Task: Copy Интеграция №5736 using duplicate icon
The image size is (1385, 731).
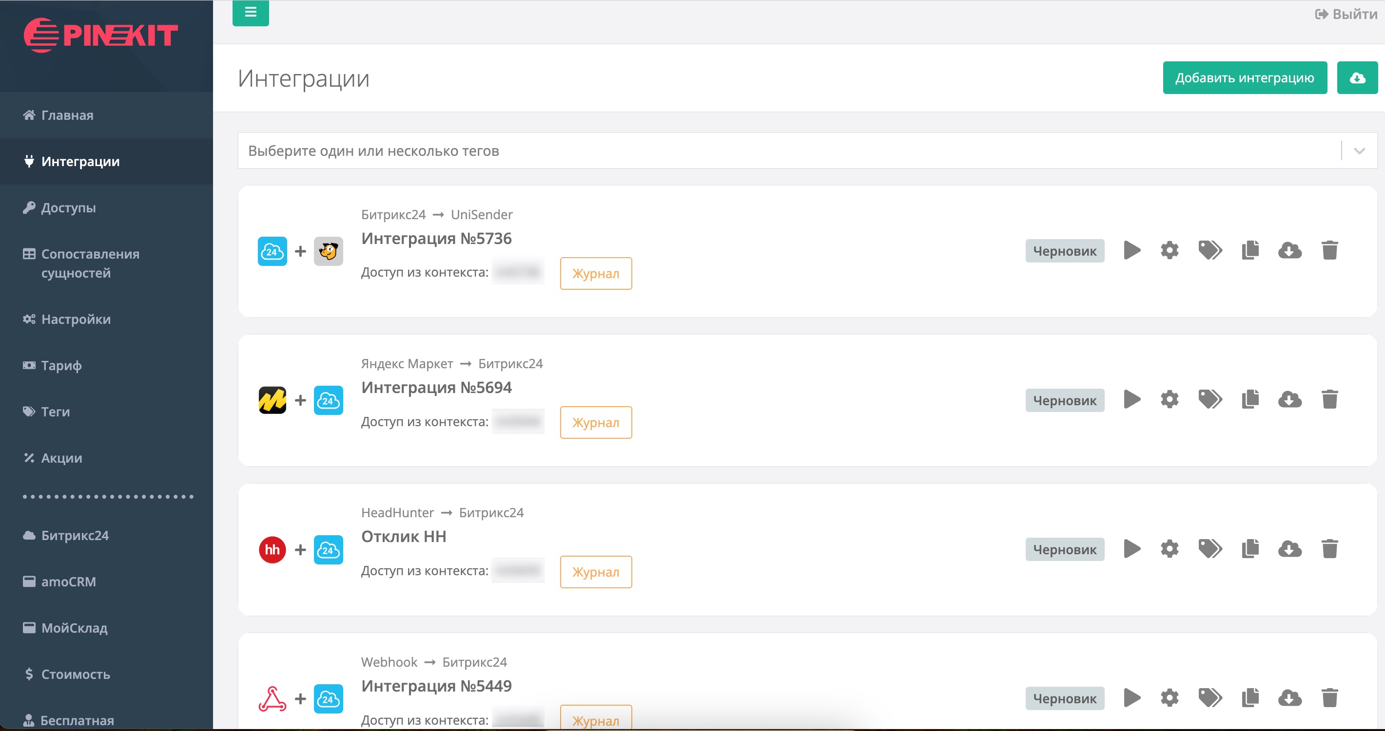Action: (x=1250, y=250)
